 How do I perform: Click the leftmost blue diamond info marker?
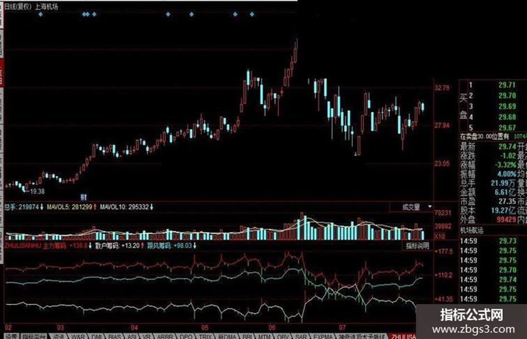(x=41, y=14)
